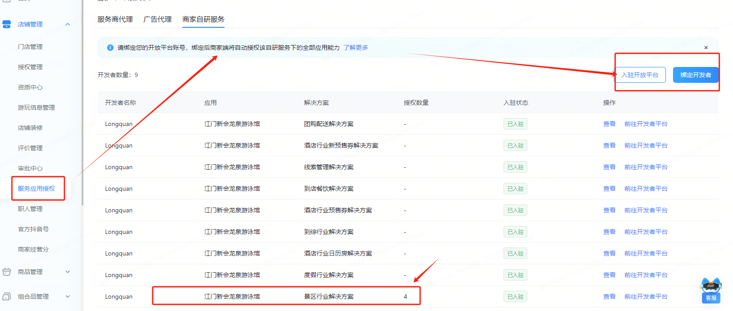Collapse the 店铺管理 menu chevron
Screen dimensions: 733x311
pos(68,24)
